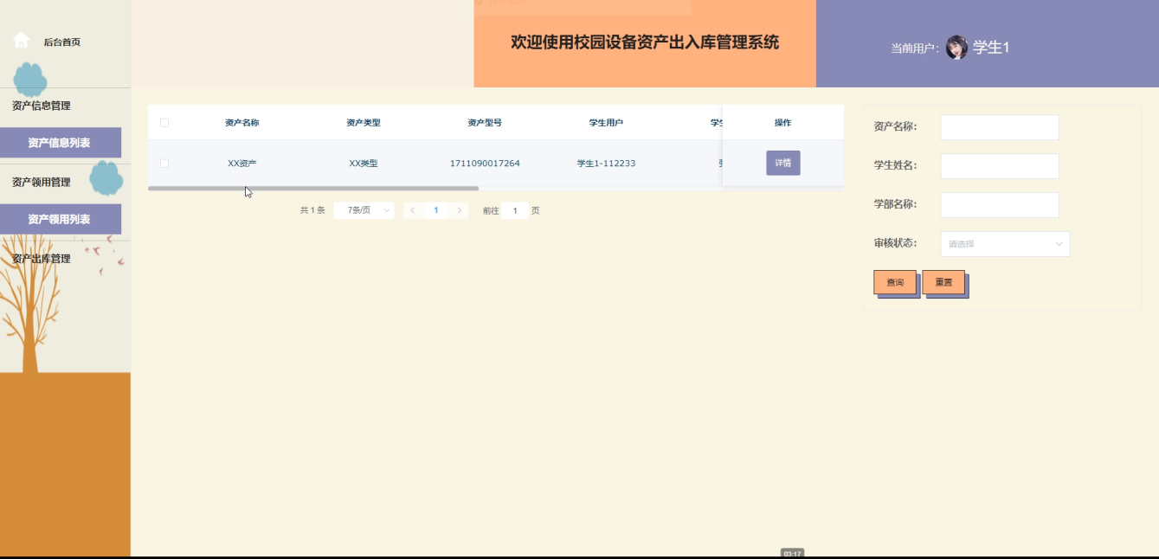Image resolution: width=1159 pixels, height=559 pixels.
Task: Click the 1711090017264 model cell
Action: pyautogui.click(x=485, y=163)
